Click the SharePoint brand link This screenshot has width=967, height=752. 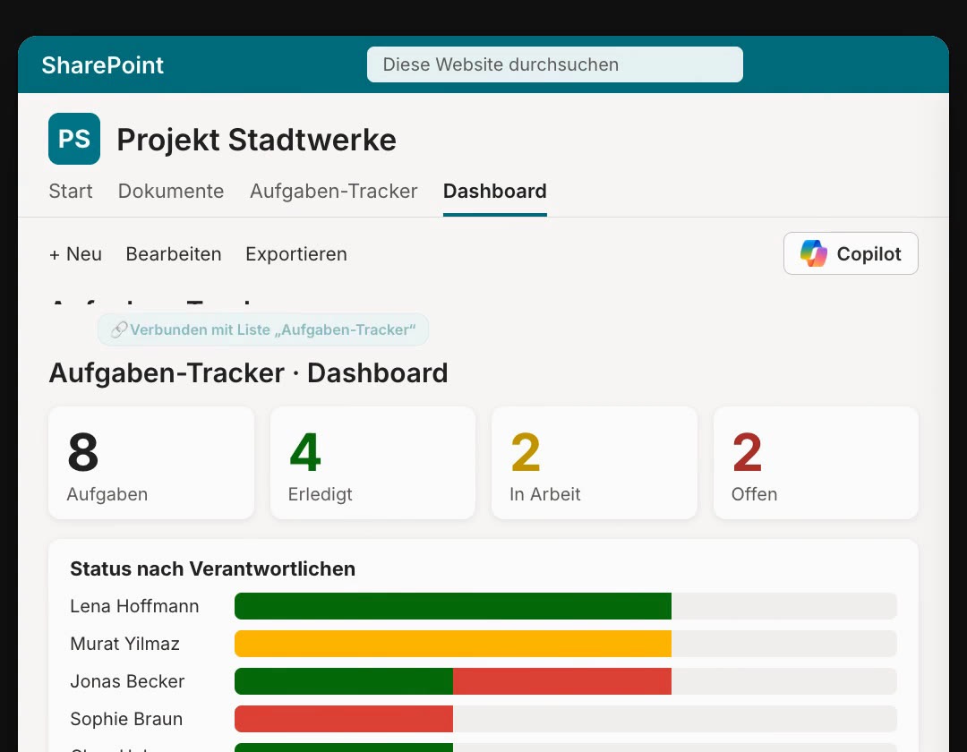pos(102,64)
